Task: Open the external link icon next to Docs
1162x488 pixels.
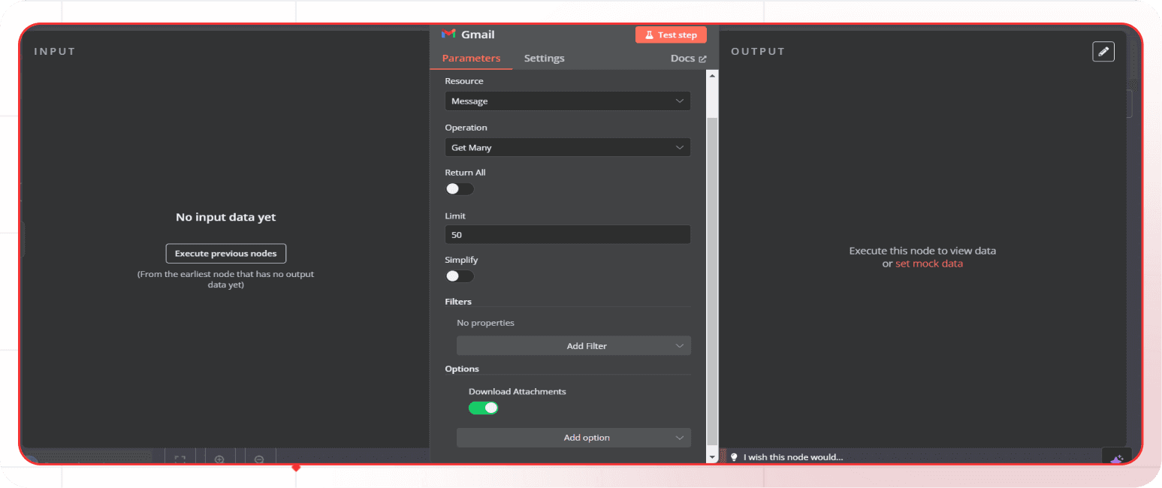Action: pos(703,58)
